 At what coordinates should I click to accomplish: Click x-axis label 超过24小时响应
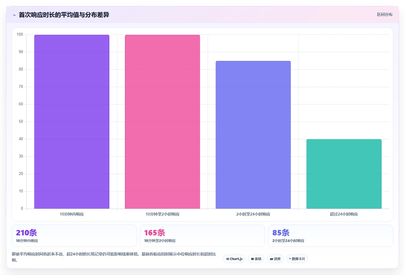pos(344,214)
